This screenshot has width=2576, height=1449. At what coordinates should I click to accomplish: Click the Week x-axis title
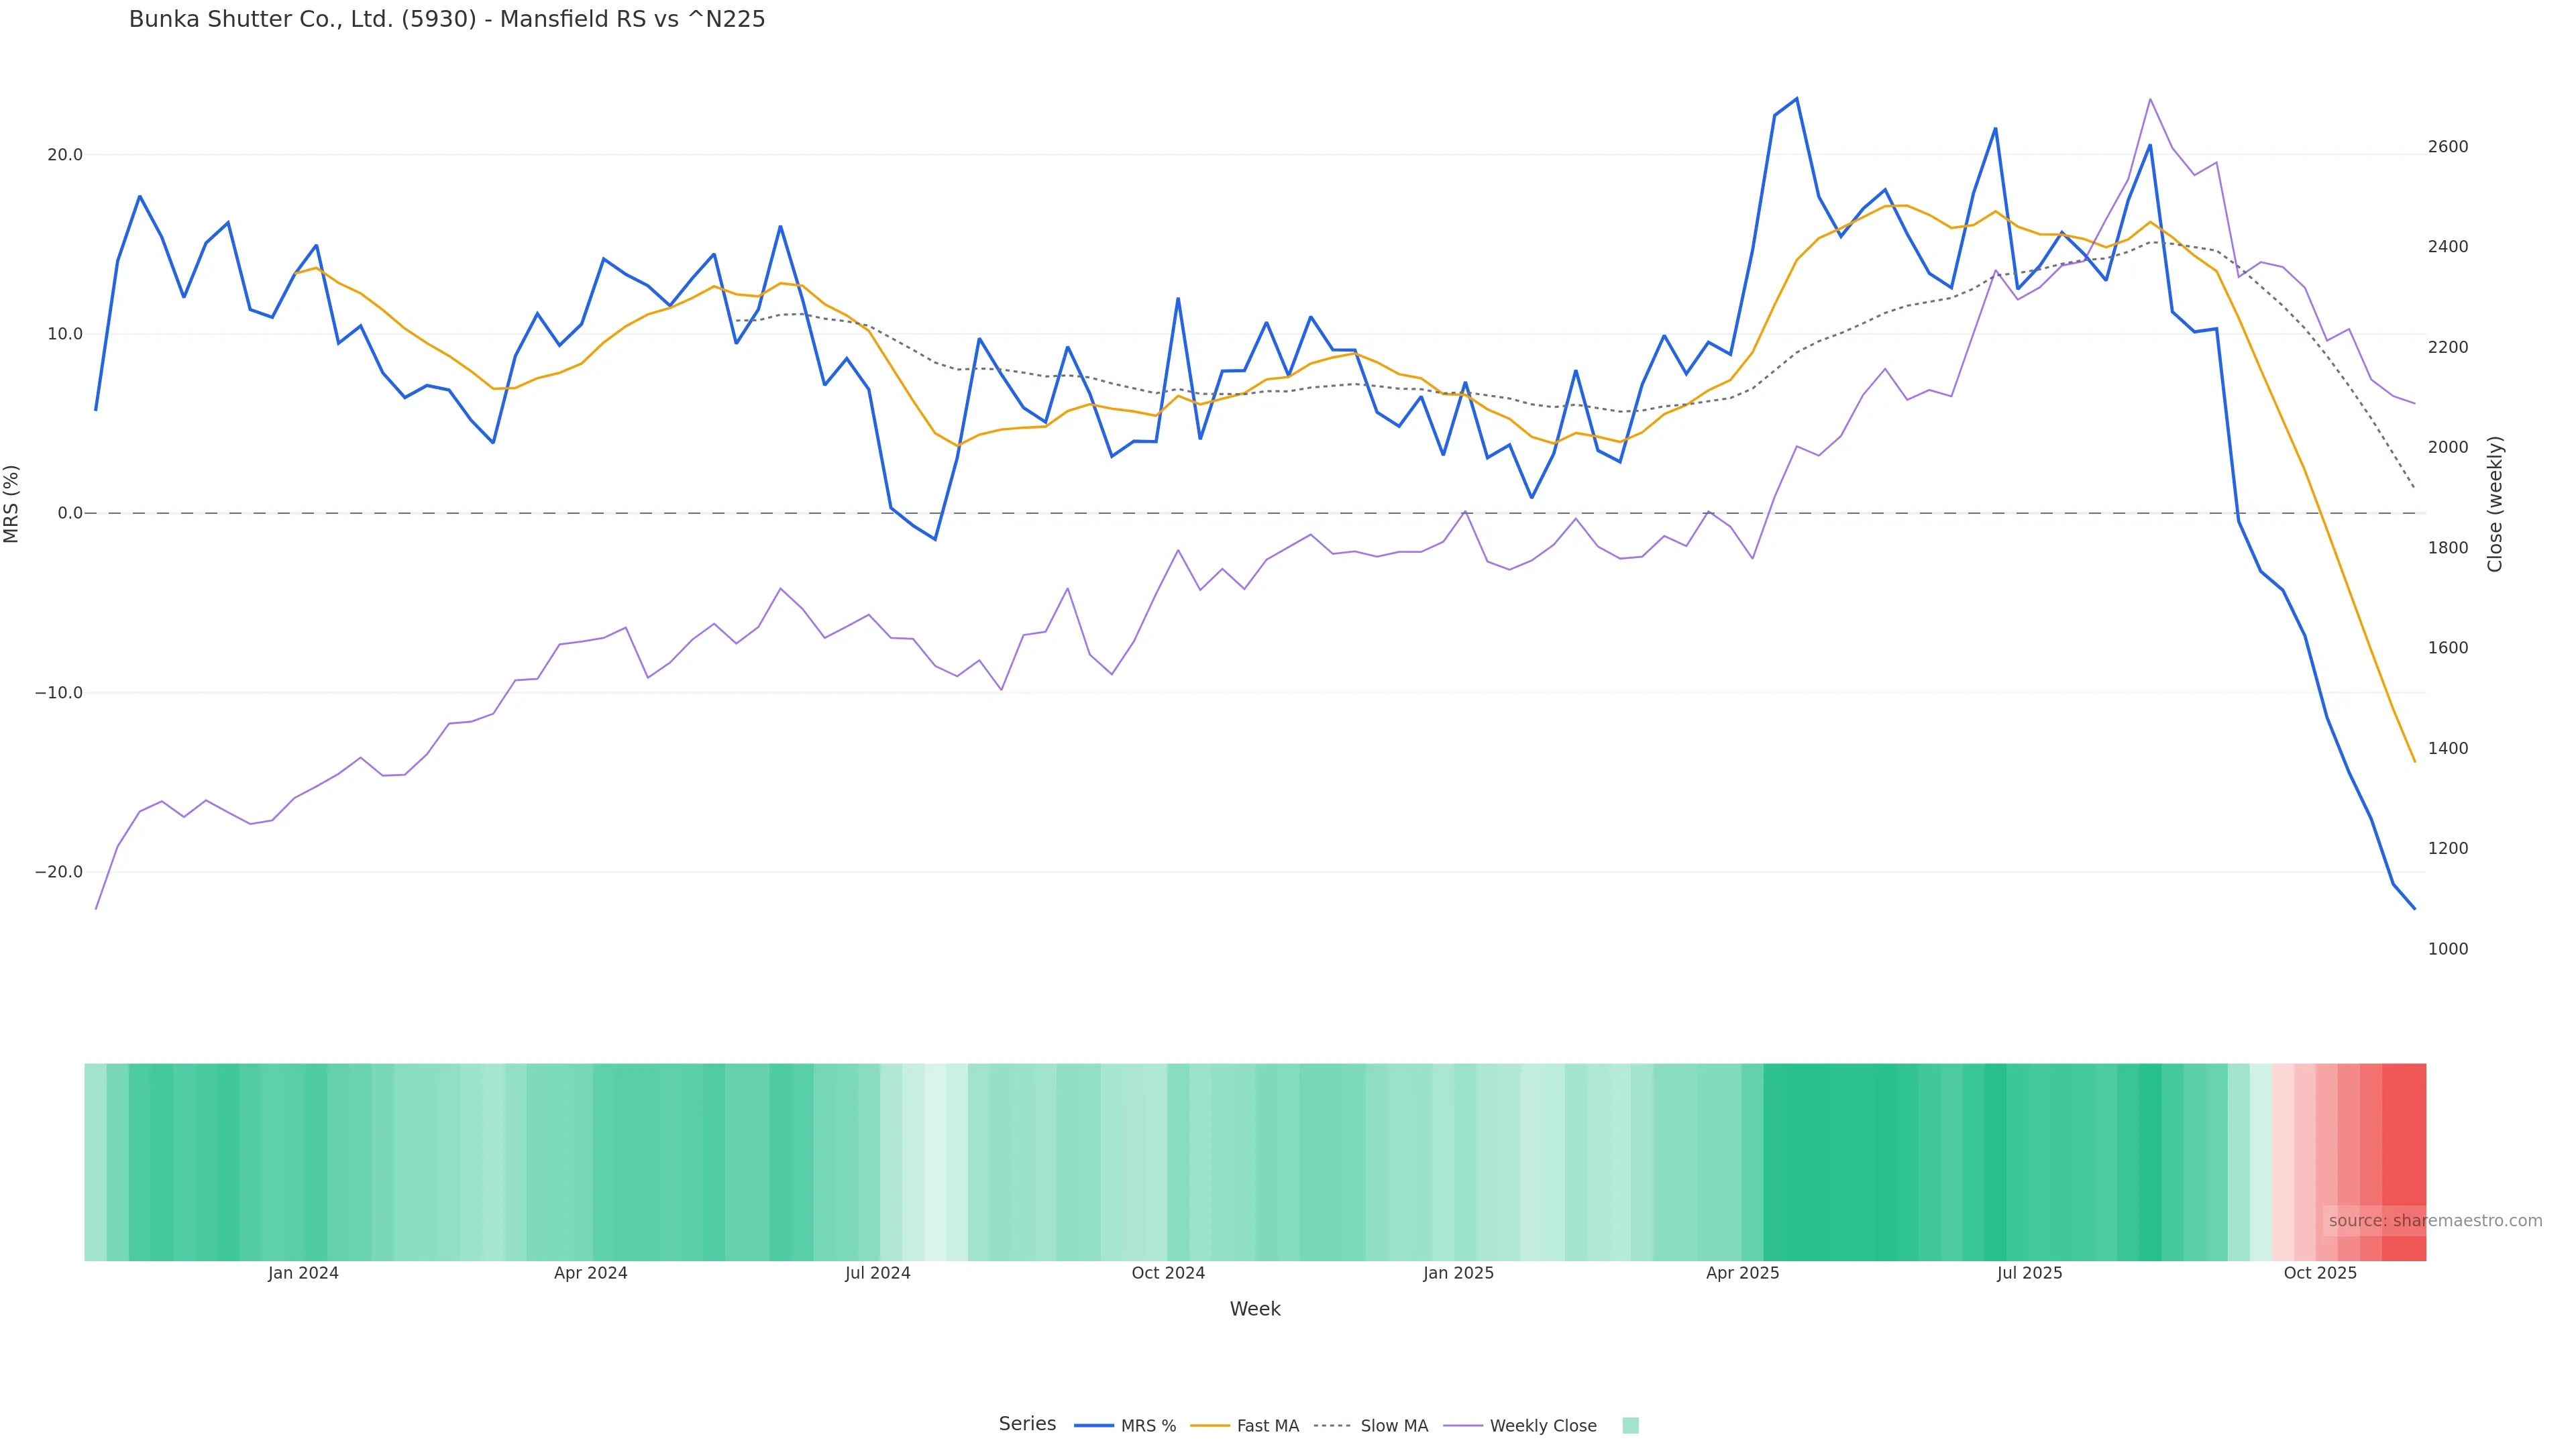pyautogui.click(x=1254, y=1309)
